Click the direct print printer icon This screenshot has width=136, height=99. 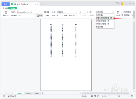tap(6, 13)
